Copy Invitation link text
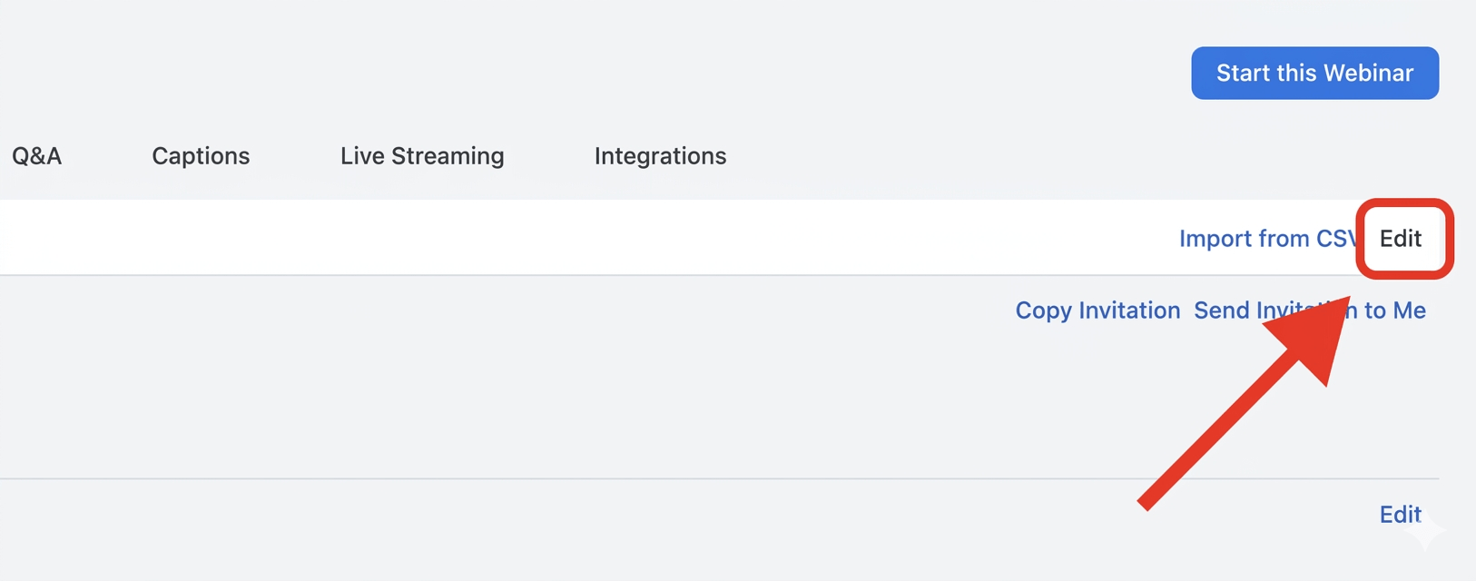This screenshot has height=581, width=1476. tap(1097, 310)
